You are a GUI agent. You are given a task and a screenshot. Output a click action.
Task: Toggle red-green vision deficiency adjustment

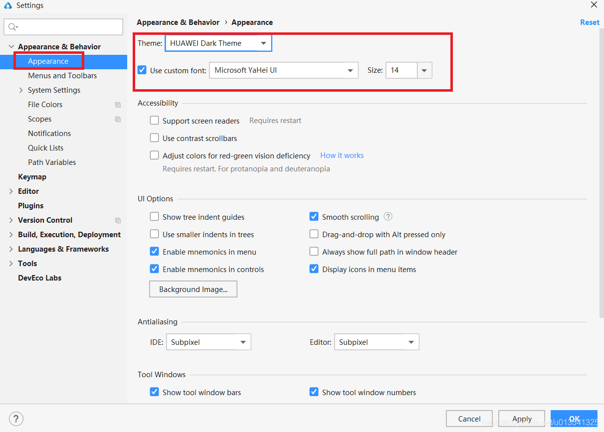pyautogui.click(x=155, y=155)
